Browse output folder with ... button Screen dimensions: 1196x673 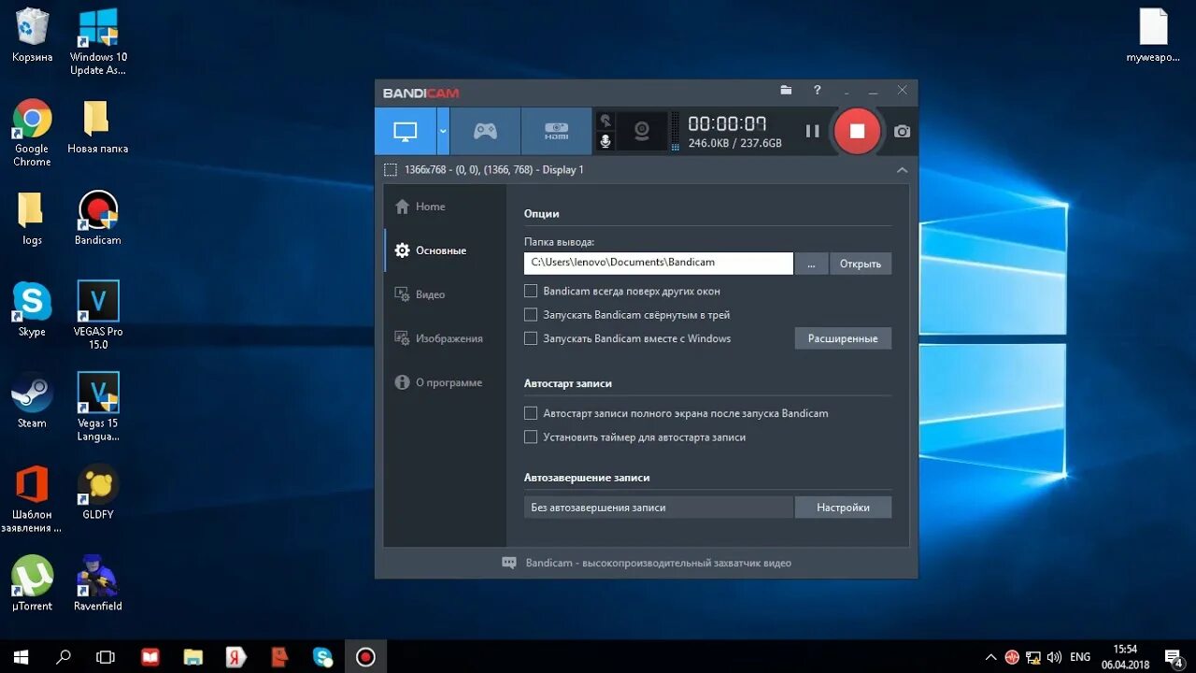point(811,264)
